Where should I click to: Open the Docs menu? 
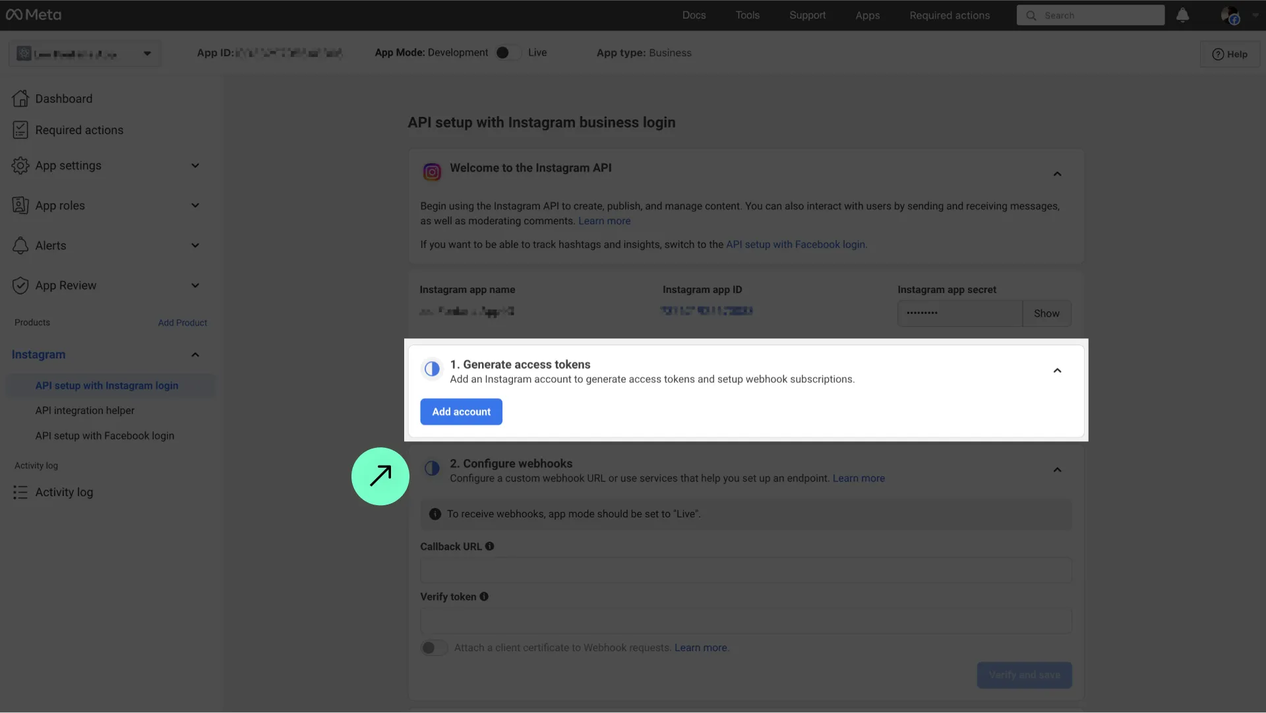(694, 15)
